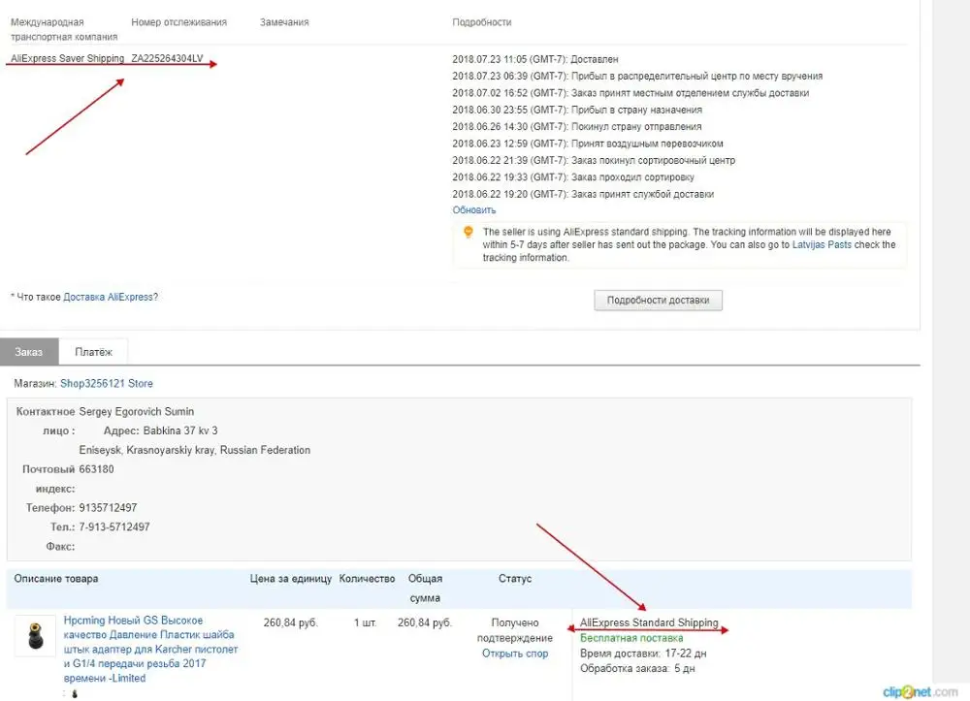Screen dimensions: 970x701
Task: Click 'Принят воздушным перевозчиком' tracking entry
Action: pyautogui.click(x=588, y=143)
